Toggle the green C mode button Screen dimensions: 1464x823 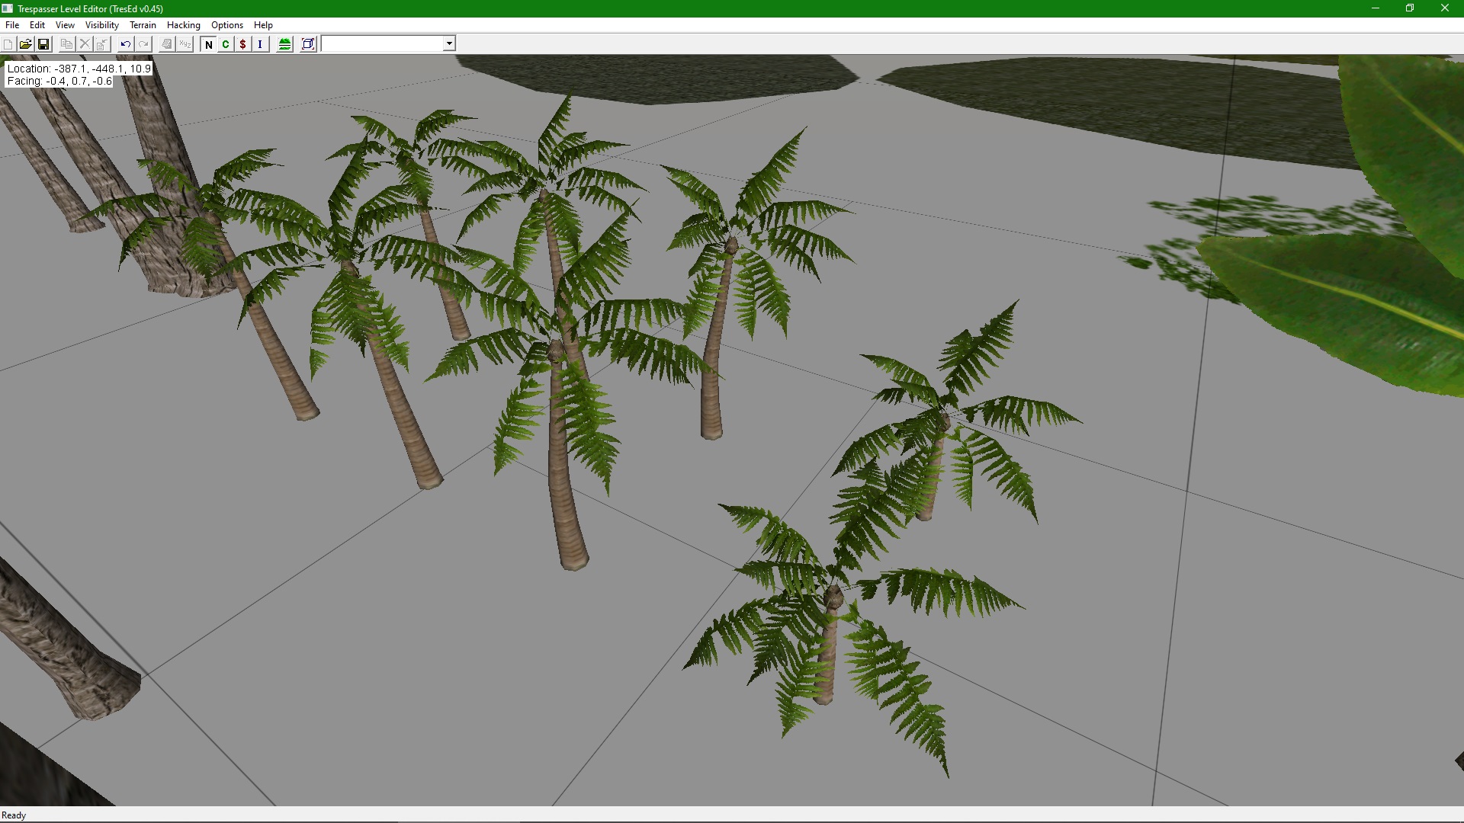pos(226,44)
